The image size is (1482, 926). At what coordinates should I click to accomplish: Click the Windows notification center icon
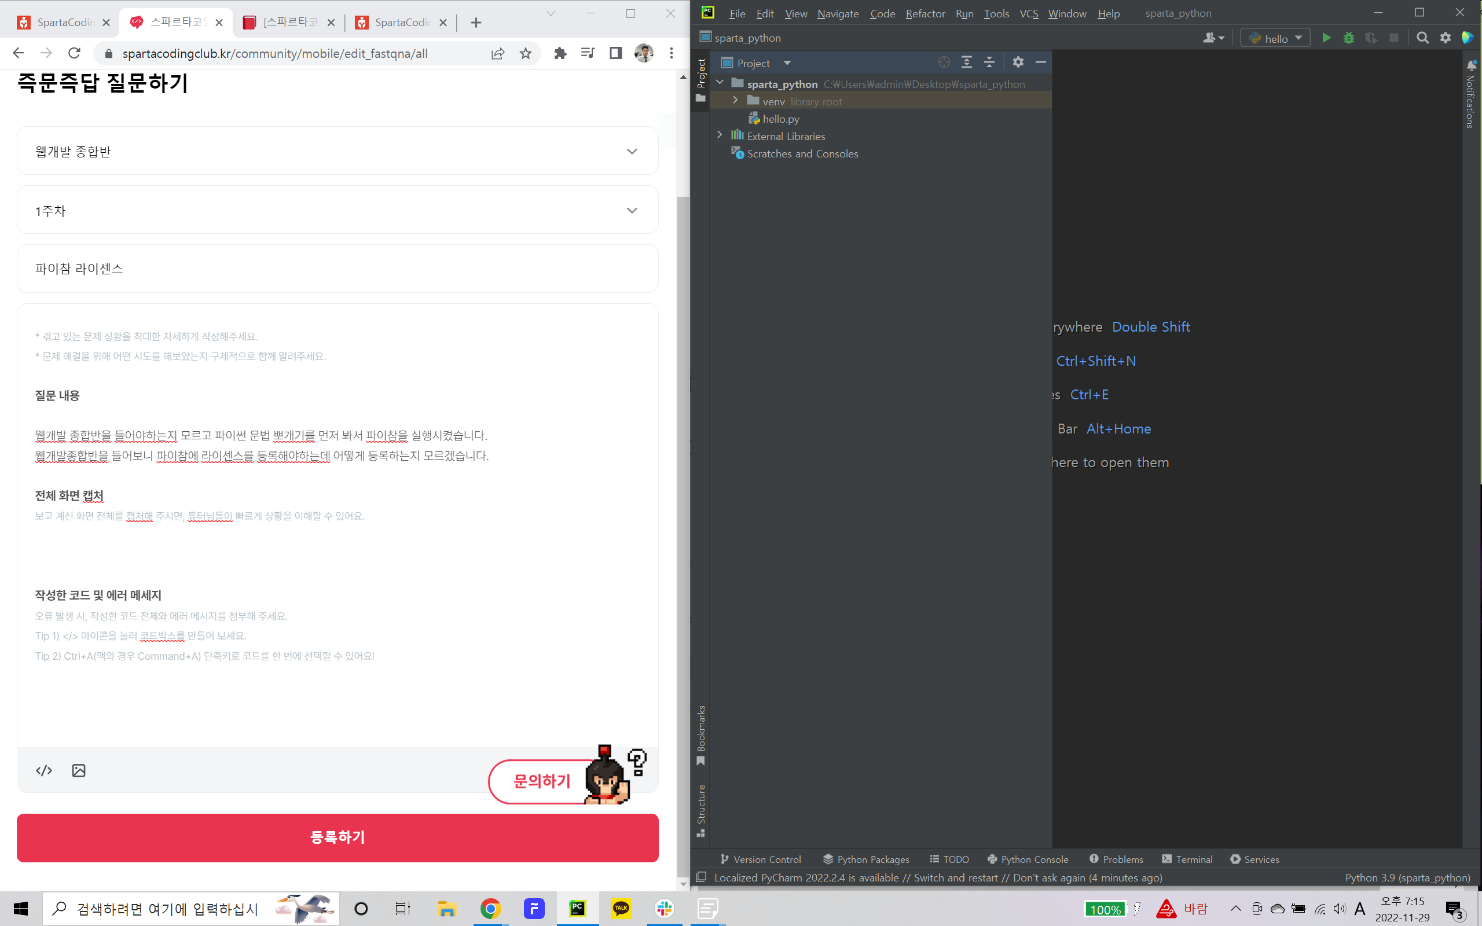click(1455, 910)
